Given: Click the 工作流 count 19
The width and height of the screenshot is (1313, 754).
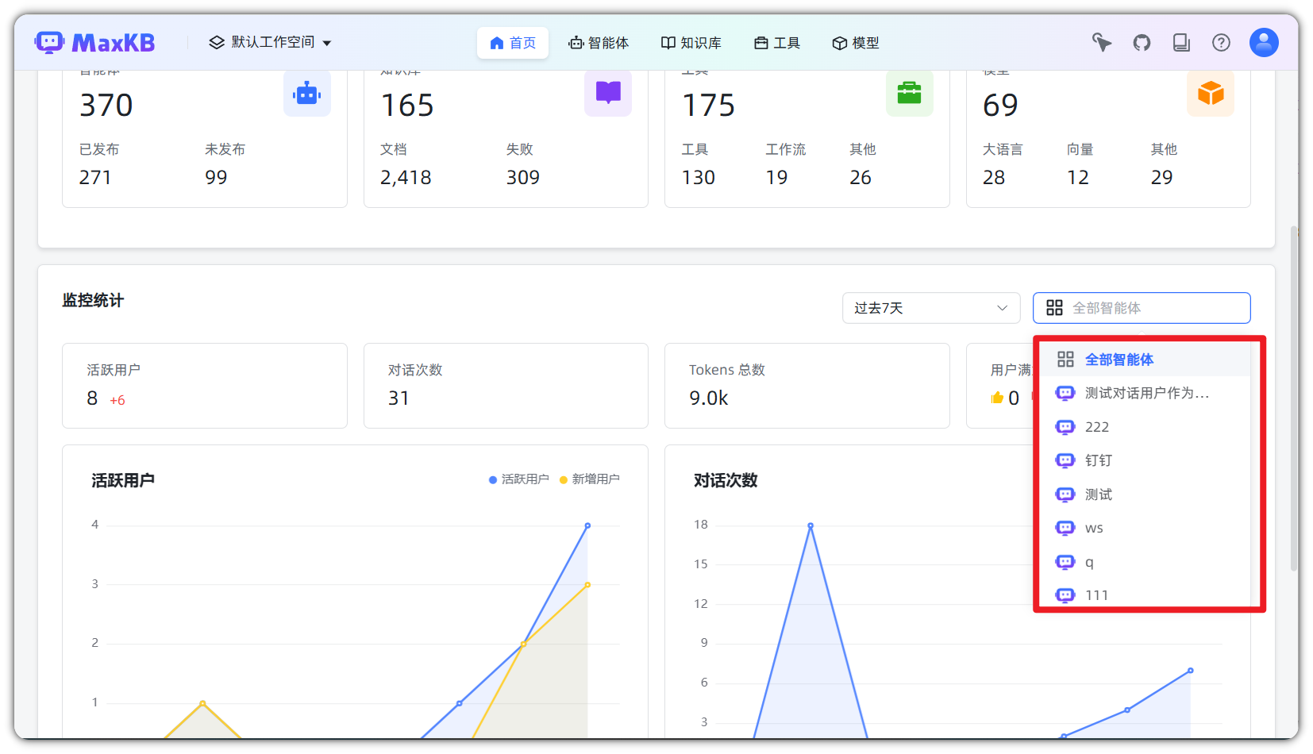Looking at the screenshot, I should point(776,177).
